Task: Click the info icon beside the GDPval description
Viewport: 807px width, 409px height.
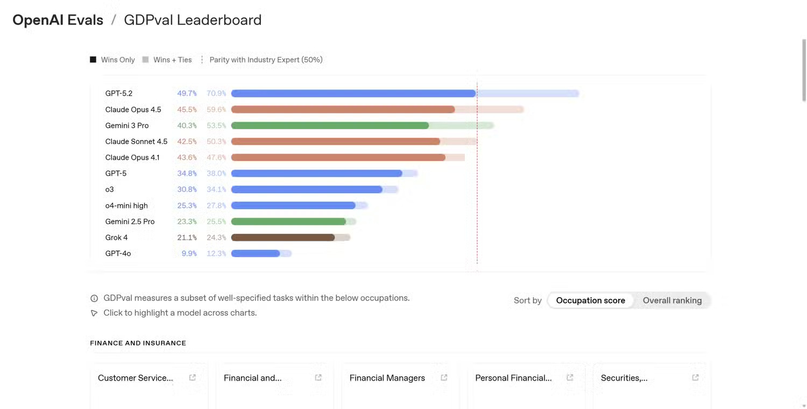Action: pyautogui.click(x=94, y=298)
